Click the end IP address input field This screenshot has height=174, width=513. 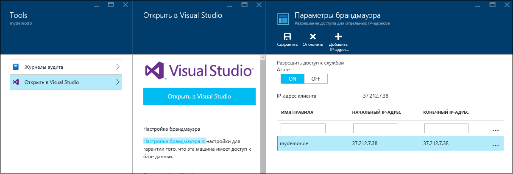coord(446,128)
